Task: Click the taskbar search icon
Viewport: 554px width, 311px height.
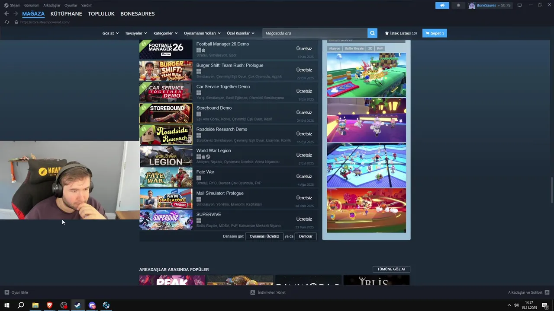Action: 21,305
